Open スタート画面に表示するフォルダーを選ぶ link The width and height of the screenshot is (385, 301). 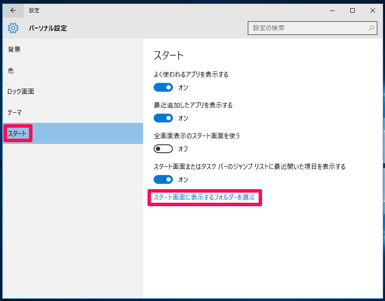tap(205, 197)
